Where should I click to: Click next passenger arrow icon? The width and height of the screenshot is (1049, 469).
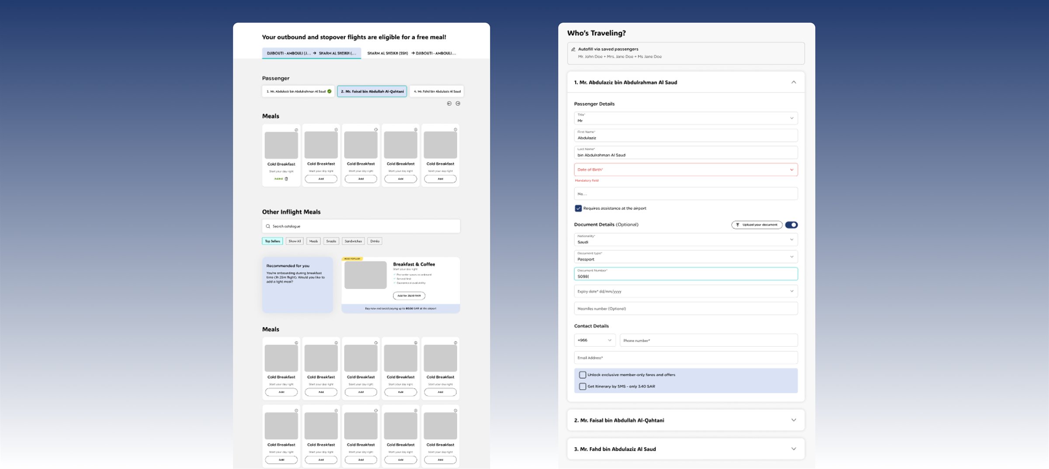click(x=458, y=103)
